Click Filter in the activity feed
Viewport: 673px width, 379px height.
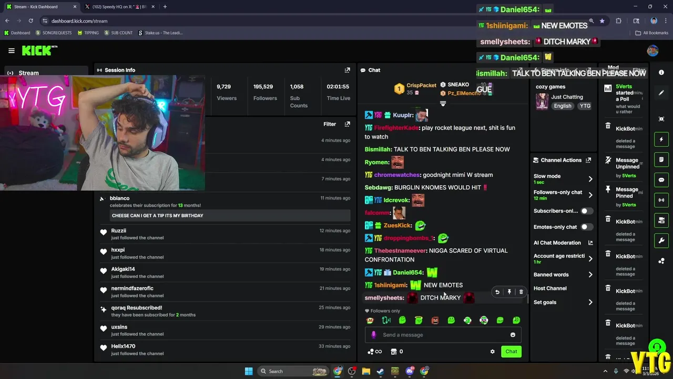pyautogui.click(x=330, y=124)
